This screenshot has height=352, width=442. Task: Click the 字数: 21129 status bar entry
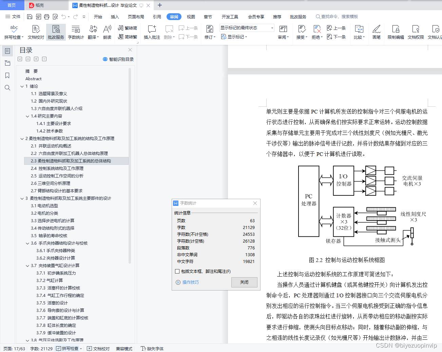[41, 349]
